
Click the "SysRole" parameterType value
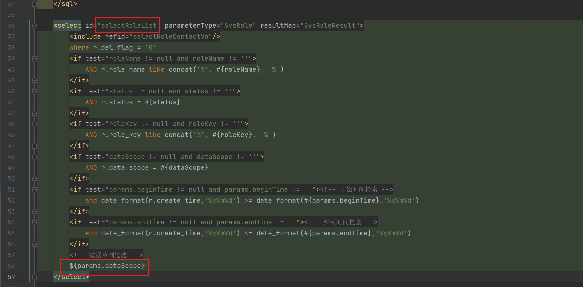click(238, 25)
